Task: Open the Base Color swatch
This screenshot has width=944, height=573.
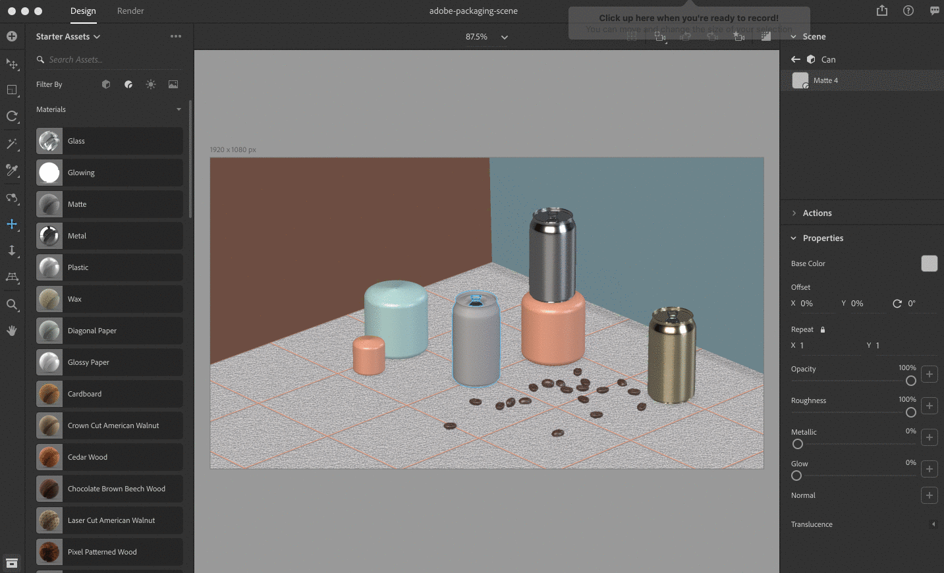Action: click(929, 263)
